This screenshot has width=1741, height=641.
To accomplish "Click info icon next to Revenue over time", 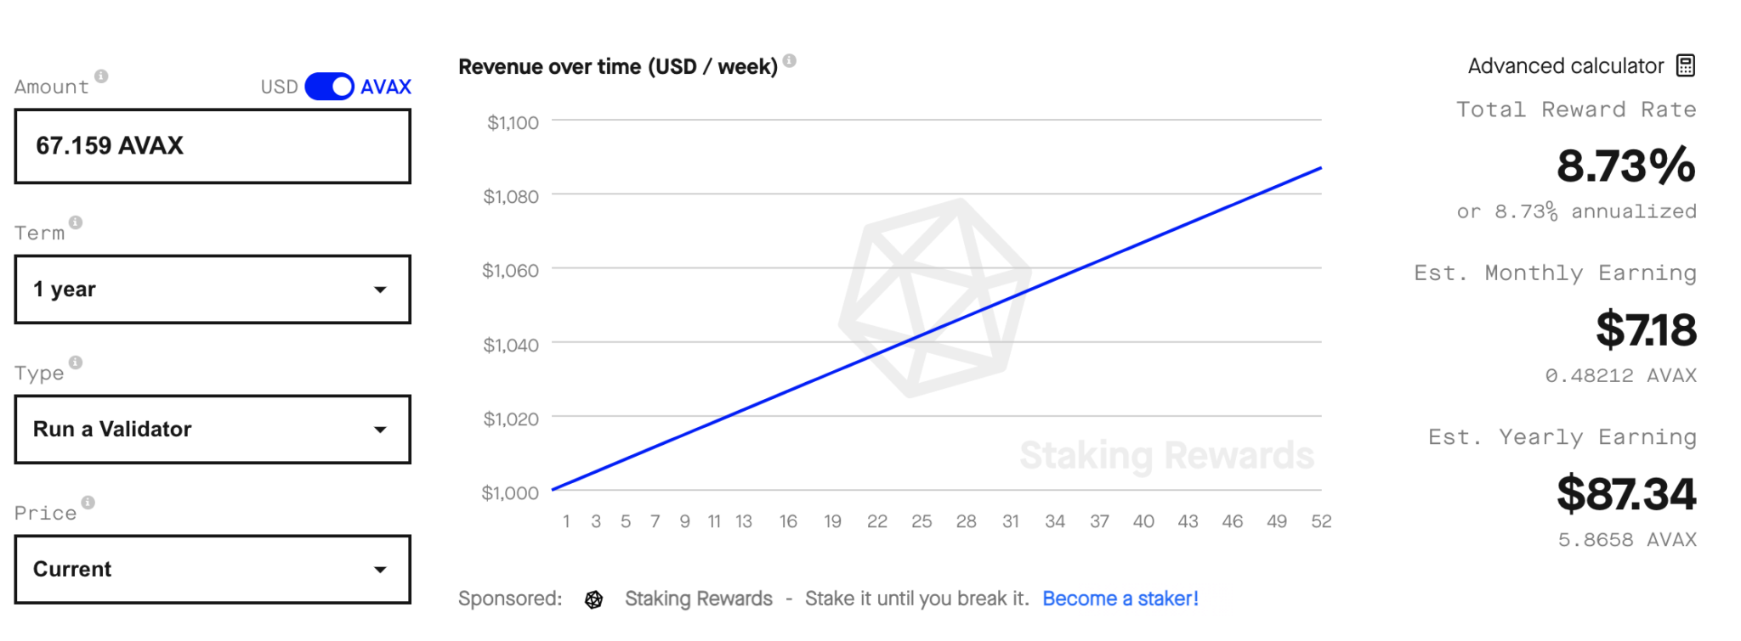I will (x=790, y=60).
